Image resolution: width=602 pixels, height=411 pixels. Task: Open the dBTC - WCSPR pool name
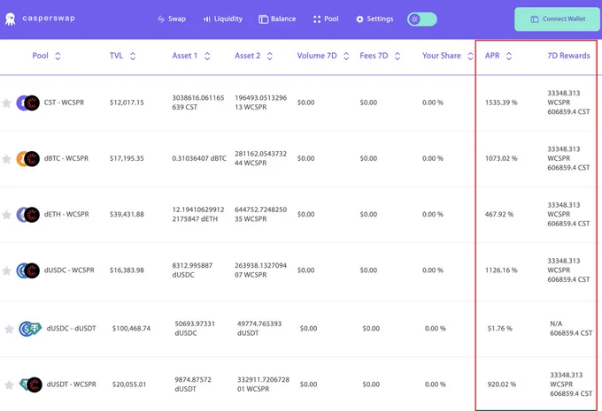tap(66, 158)
